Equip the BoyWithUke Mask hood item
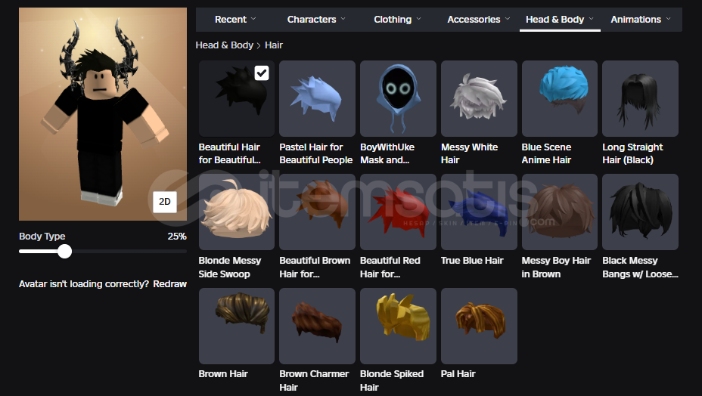The width and height of the screenshot is (702, 396). (398, 98)
